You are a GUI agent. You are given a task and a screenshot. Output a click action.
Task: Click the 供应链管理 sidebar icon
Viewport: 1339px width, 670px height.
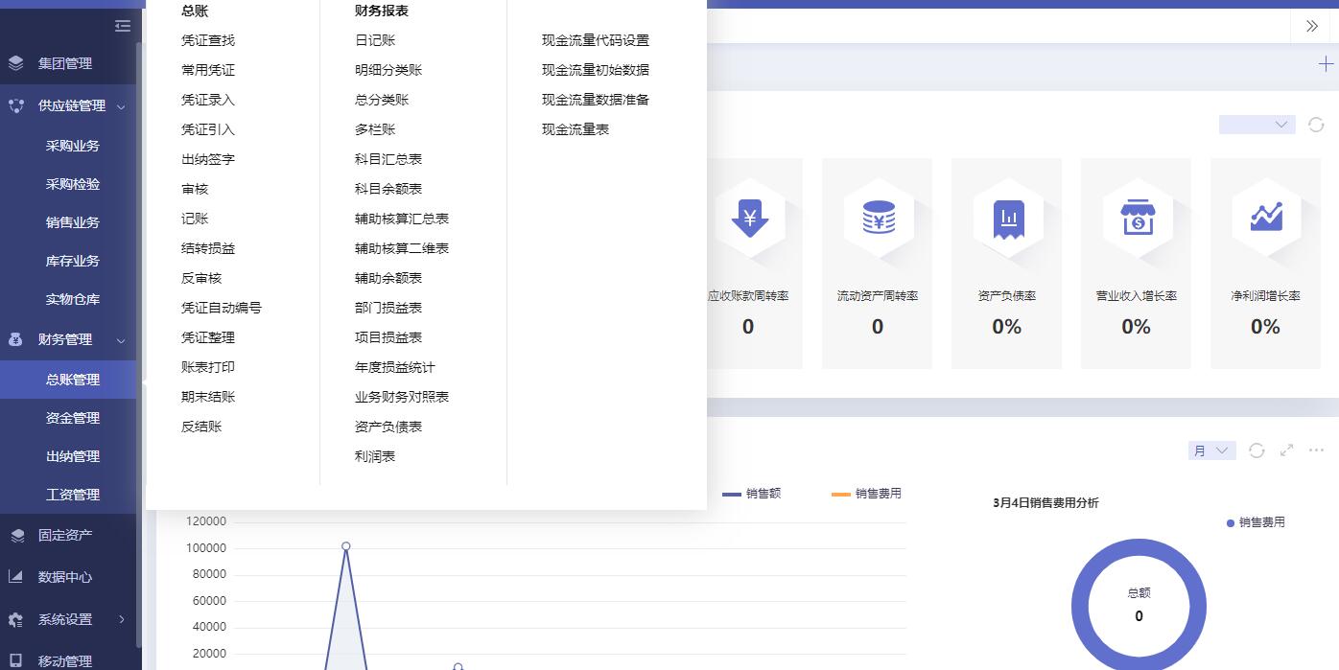click(16, 105)
